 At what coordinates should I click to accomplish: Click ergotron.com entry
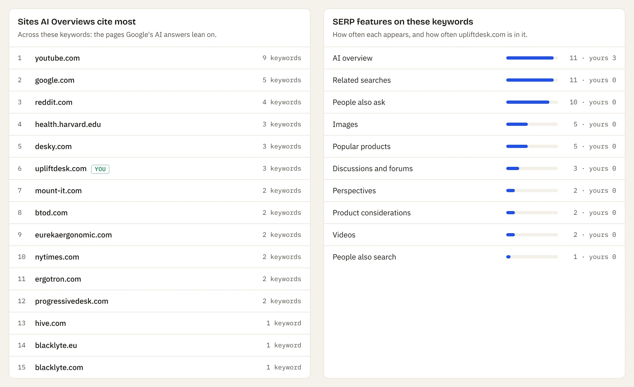tap(58, 279)
